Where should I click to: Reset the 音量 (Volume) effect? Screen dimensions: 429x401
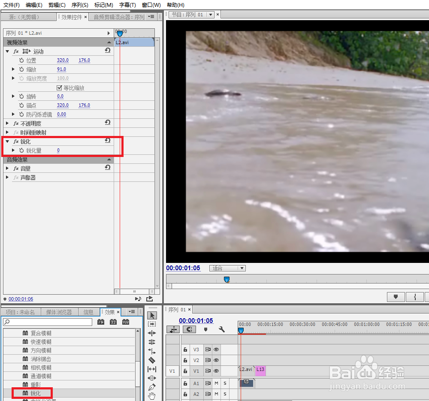click(108, 167)
